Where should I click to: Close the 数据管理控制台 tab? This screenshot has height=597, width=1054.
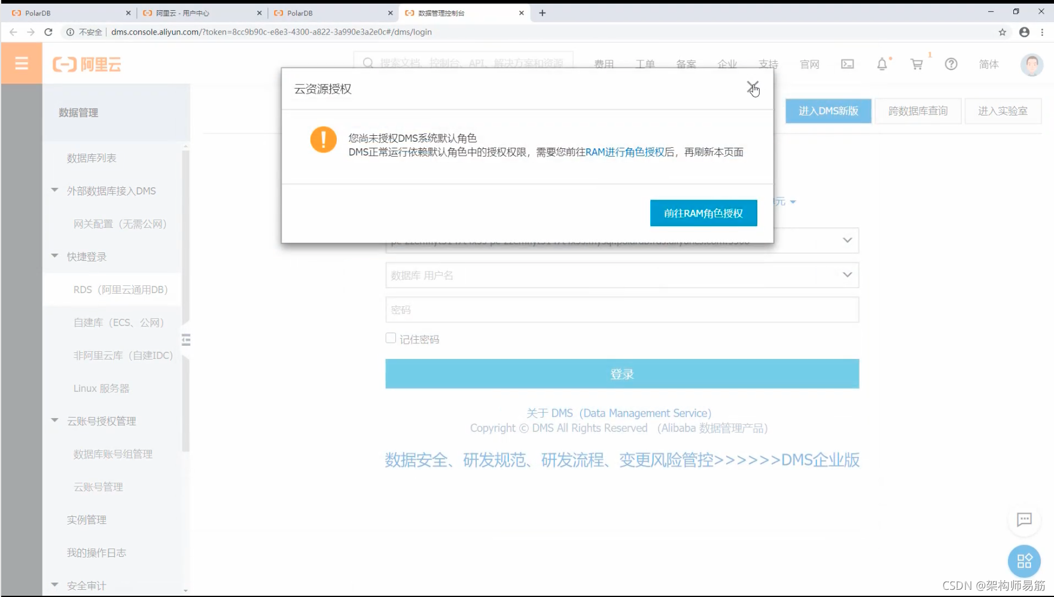pyautogui.click(x=521, y=13)
